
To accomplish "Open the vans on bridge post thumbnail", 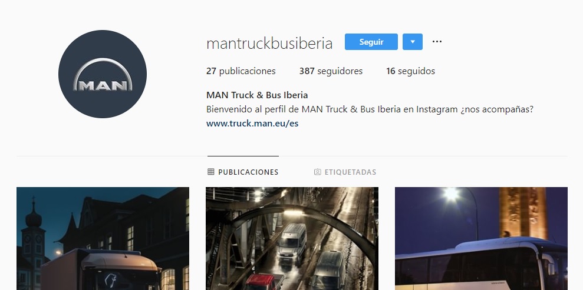I will (292, 238).
